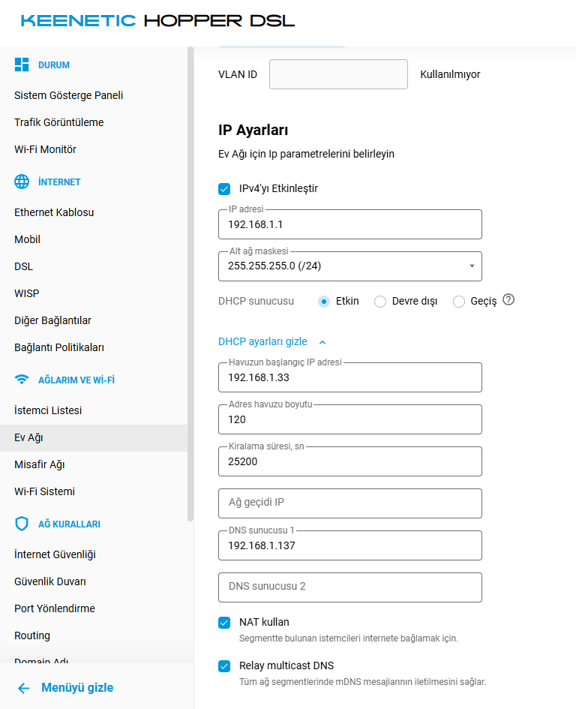576x709 pixels.
Task: Click the VLAN ID input field
Action: pos(339,74)
